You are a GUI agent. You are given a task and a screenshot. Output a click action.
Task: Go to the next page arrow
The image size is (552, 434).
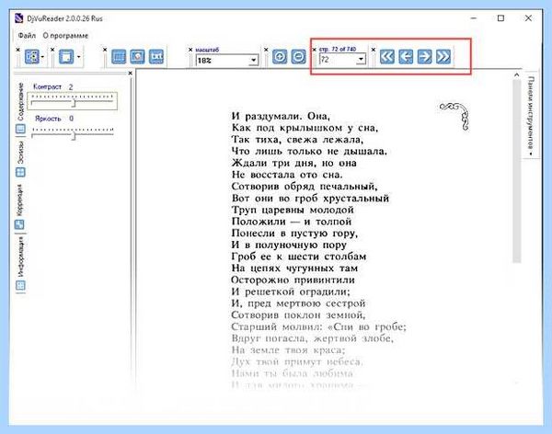click(x=424, y=56)
